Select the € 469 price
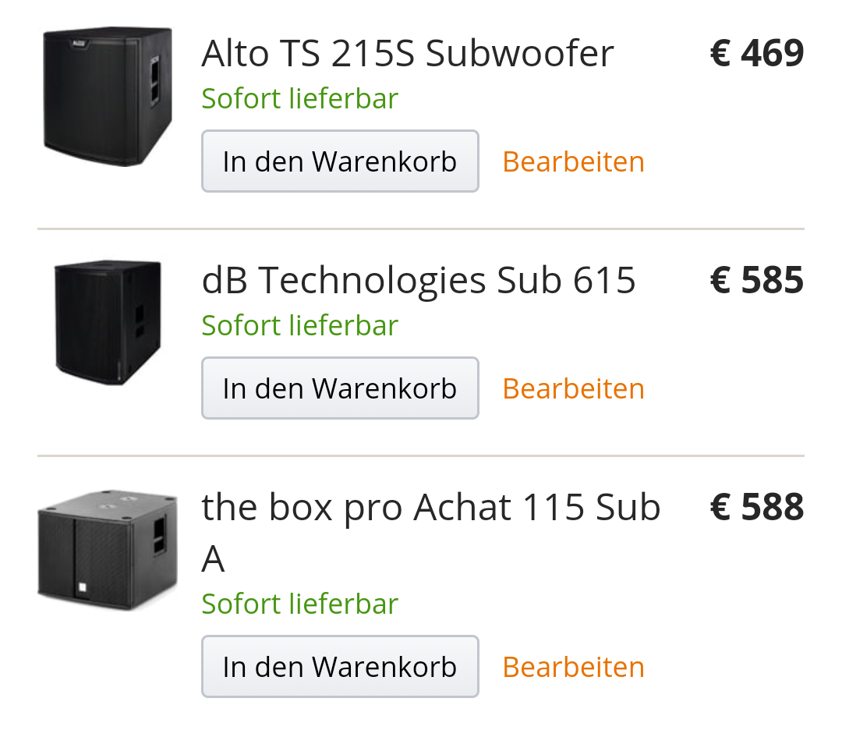842x730 pixels. [x=756, y=53]
